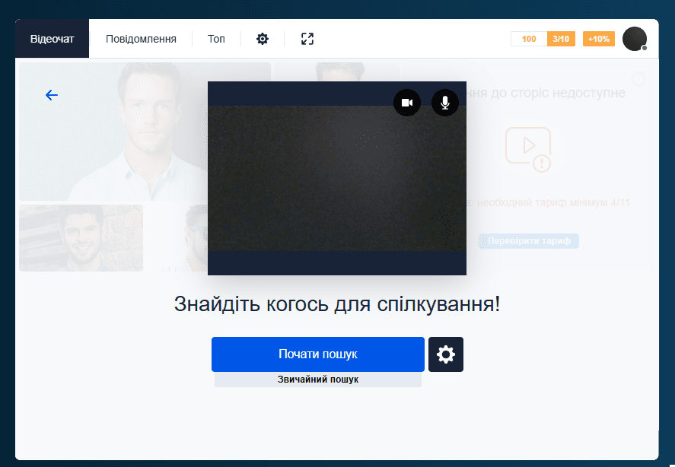This screenshot has width=675, height=467.
Task: Click the Перевірити тариф button
Action: [528, 241]
